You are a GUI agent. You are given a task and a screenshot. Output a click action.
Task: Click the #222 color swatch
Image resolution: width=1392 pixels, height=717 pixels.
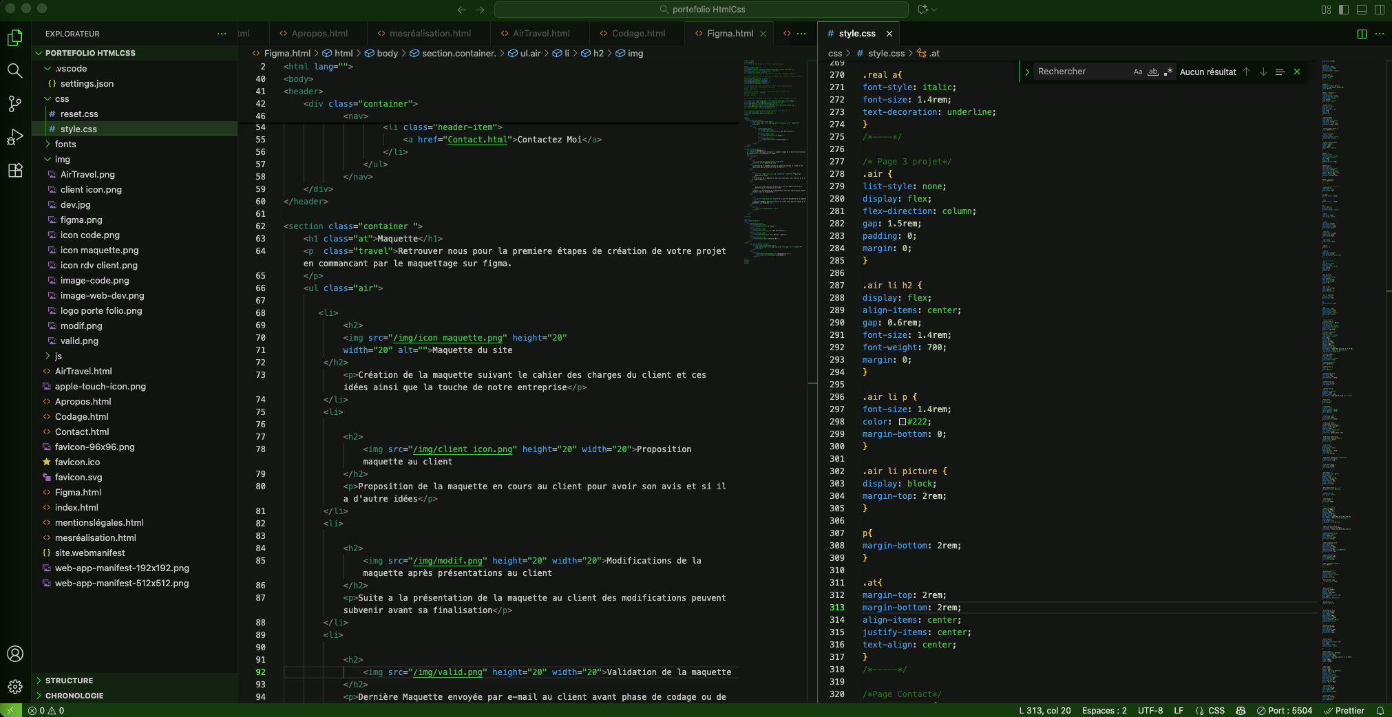tap(902, 422)
